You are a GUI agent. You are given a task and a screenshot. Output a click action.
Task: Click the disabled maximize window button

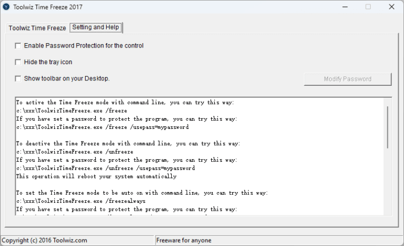pos(368,7)
